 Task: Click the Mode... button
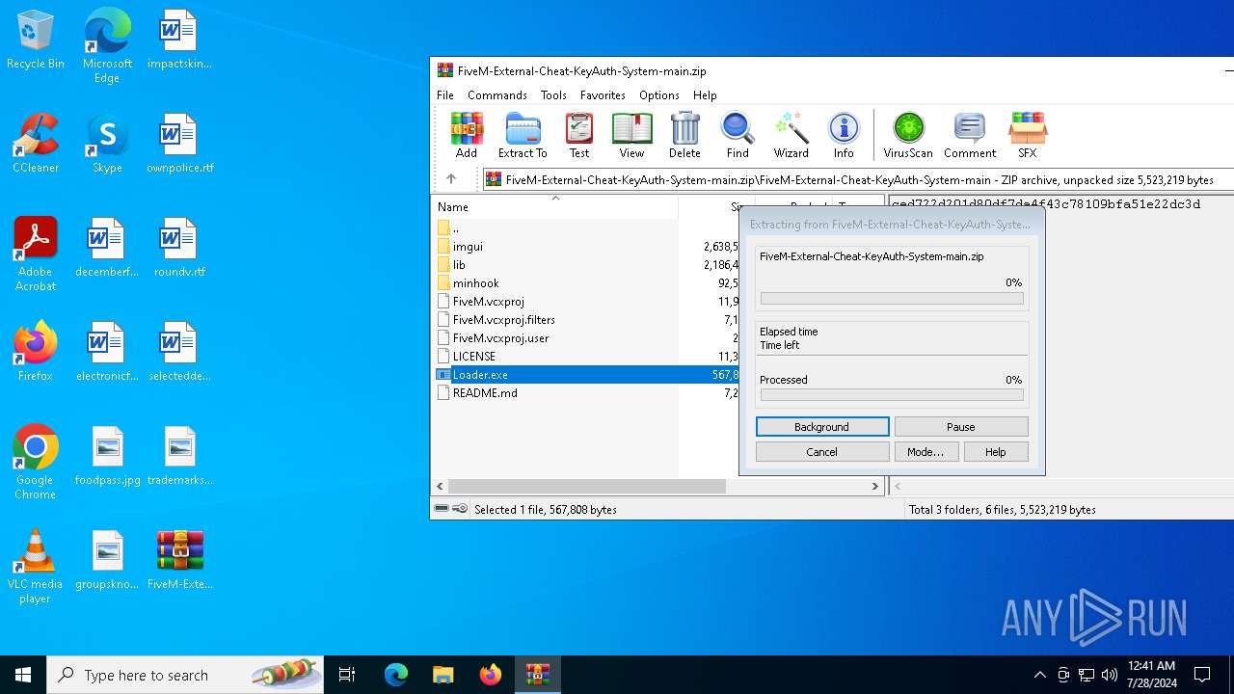tap(925, 452)
